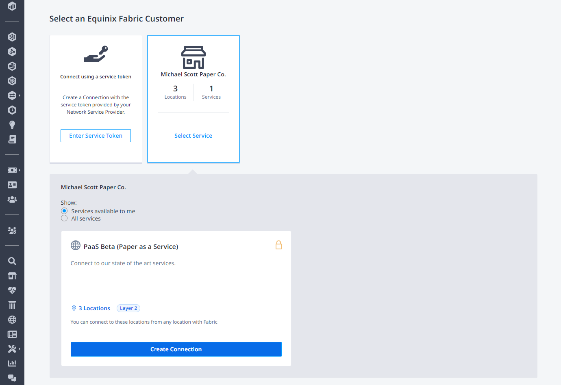The width and height of the screenshot is (561, 385).
Task: Open the ID card sidebar icon
Action: [12, 185]
